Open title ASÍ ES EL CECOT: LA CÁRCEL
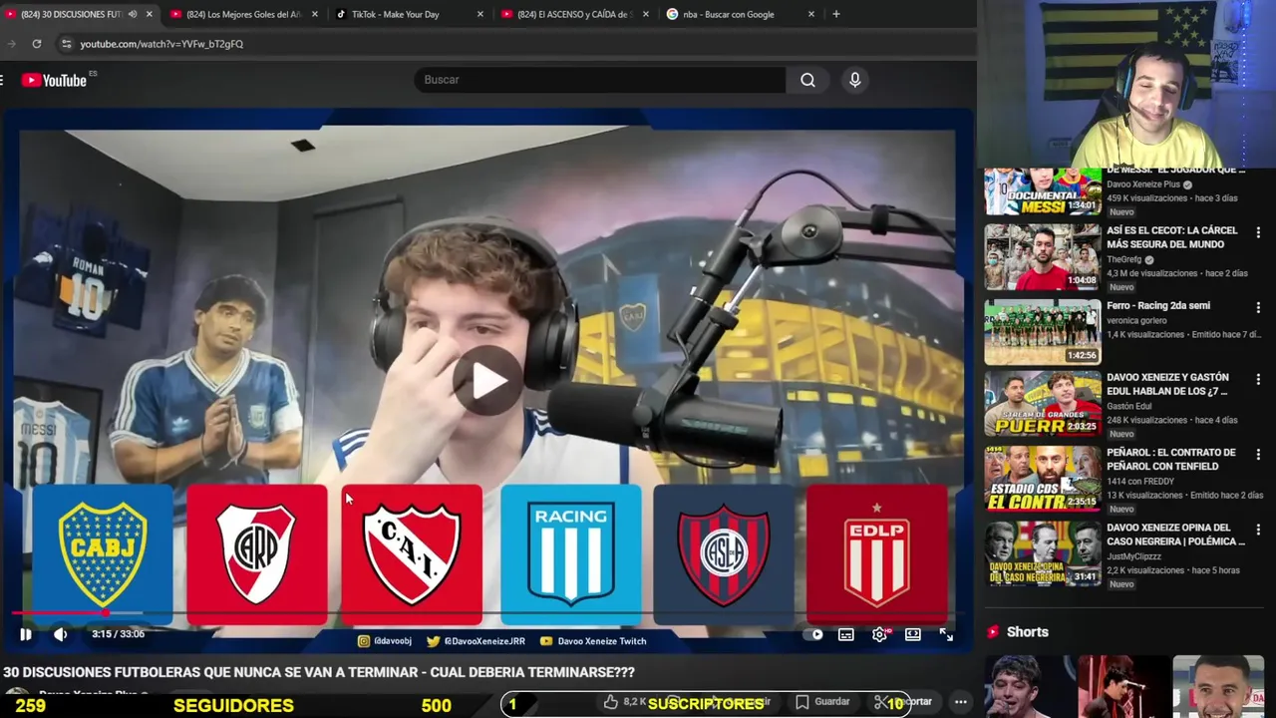Image resolution: width=1276 pixels, height=718 pixels. [1172, 237]
